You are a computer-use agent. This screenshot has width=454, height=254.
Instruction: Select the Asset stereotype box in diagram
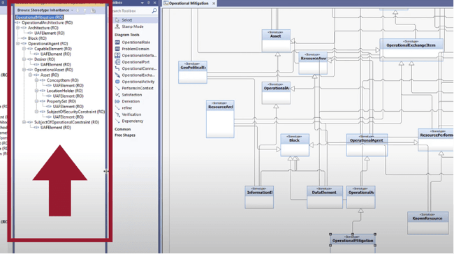click(276, 40)
